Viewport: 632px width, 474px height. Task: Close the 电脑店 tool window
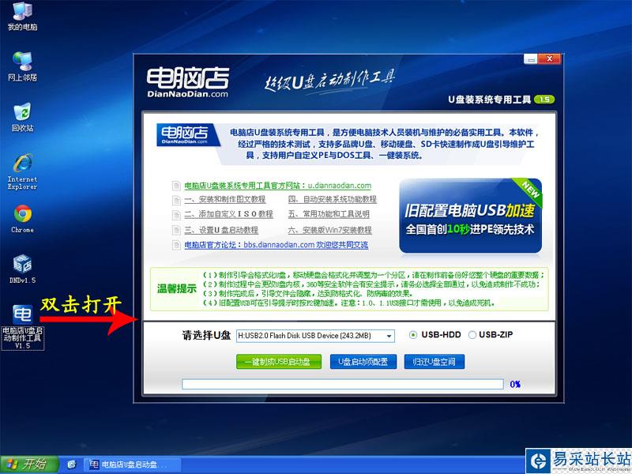click(x=549, y=58)
